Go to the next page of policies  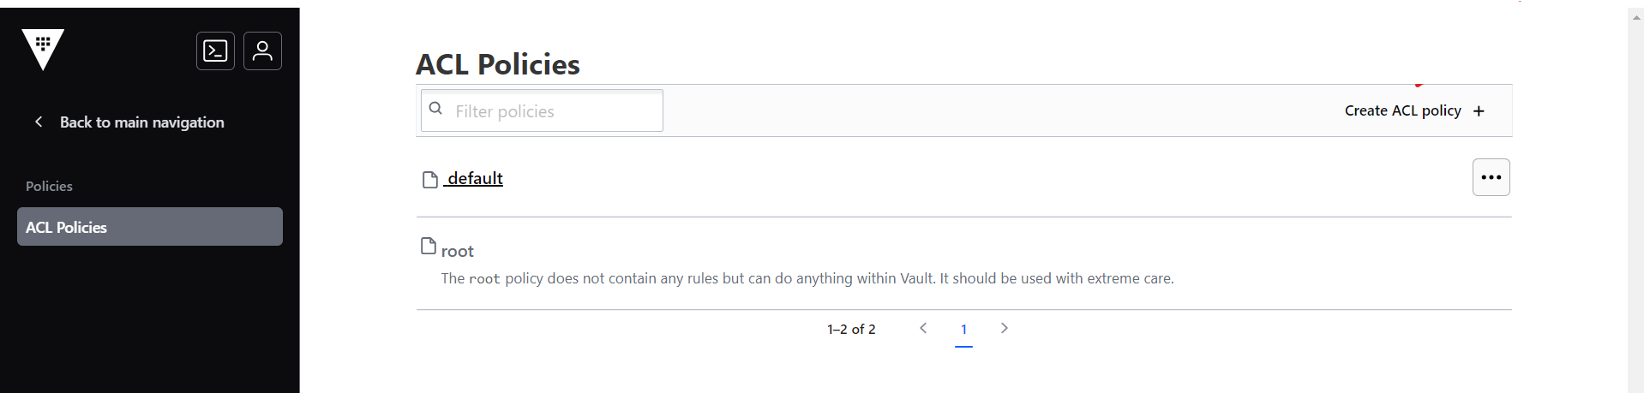pyautogui.click(x=1005, y=328)
